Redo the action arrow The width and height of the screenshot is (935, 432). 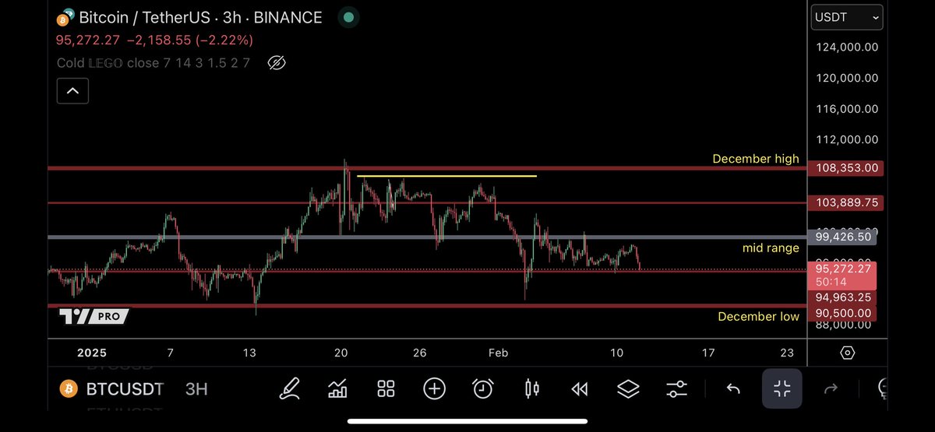tap(831, 388)
